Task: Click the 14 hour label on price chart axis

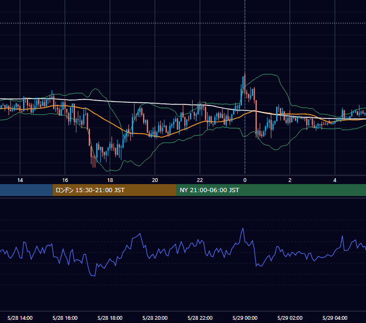Action: [20, 180]
